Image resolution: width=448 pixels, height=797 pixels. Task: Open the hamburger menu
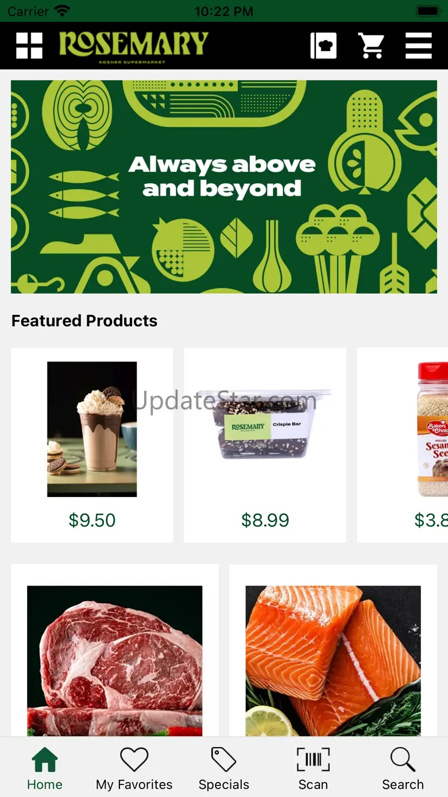click(419, 45)
